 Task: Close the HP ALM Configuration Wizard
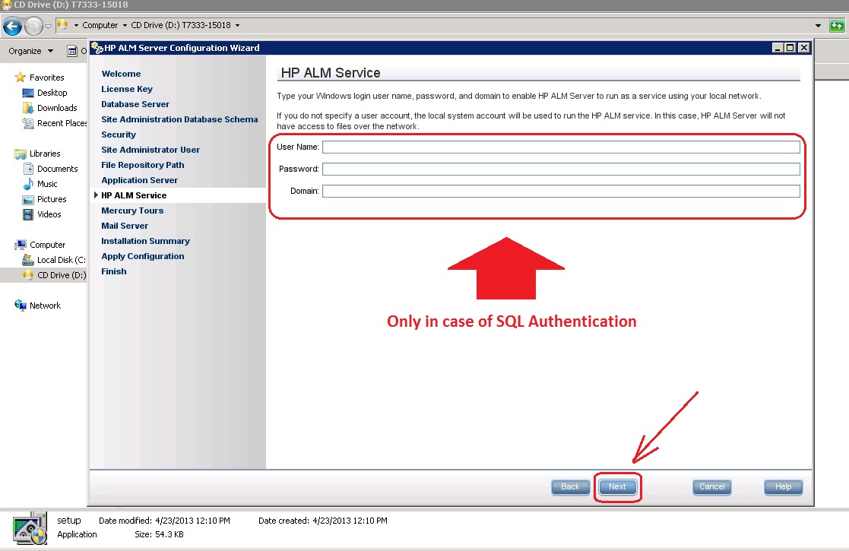click(x=804, y=48)
